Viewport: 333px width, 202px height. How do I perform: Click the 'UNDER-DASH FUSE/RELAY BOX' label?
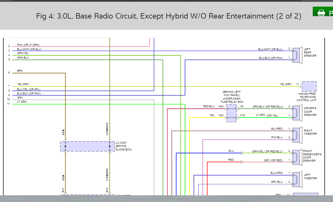point(232,100)
